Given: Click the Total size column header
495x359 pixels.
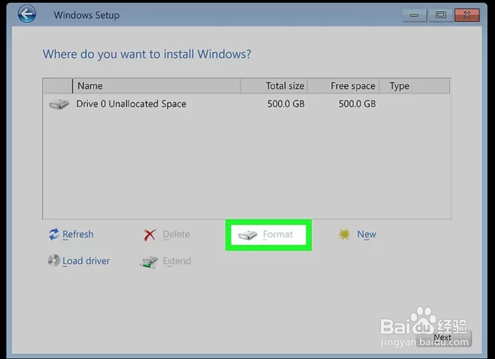Looking at the screenshot, I should tap(274, 86).
